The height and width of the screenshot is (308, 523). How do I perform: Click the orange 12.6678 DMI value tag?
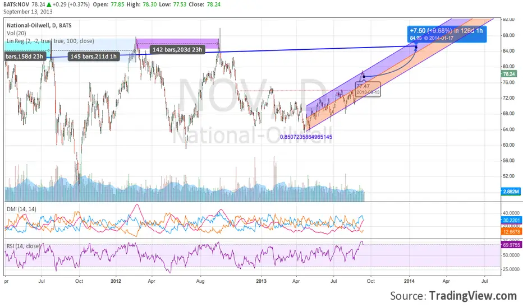point(511,231)
